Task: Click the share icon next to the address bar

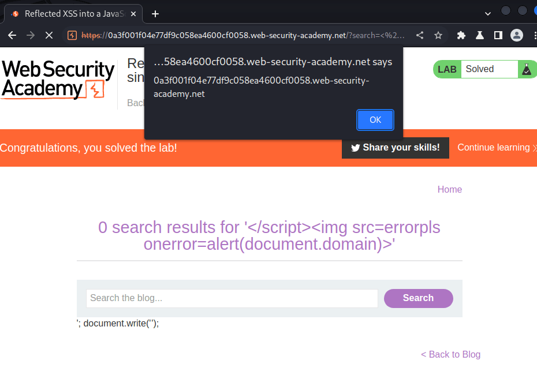Action: (x=420, y=35)
